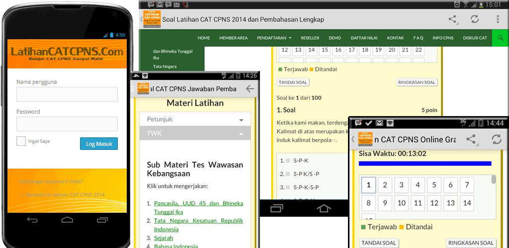This screenshot has width=509, height=248.
Task: Expand the Petunjuk accordion section
Action: click(195, 119)
